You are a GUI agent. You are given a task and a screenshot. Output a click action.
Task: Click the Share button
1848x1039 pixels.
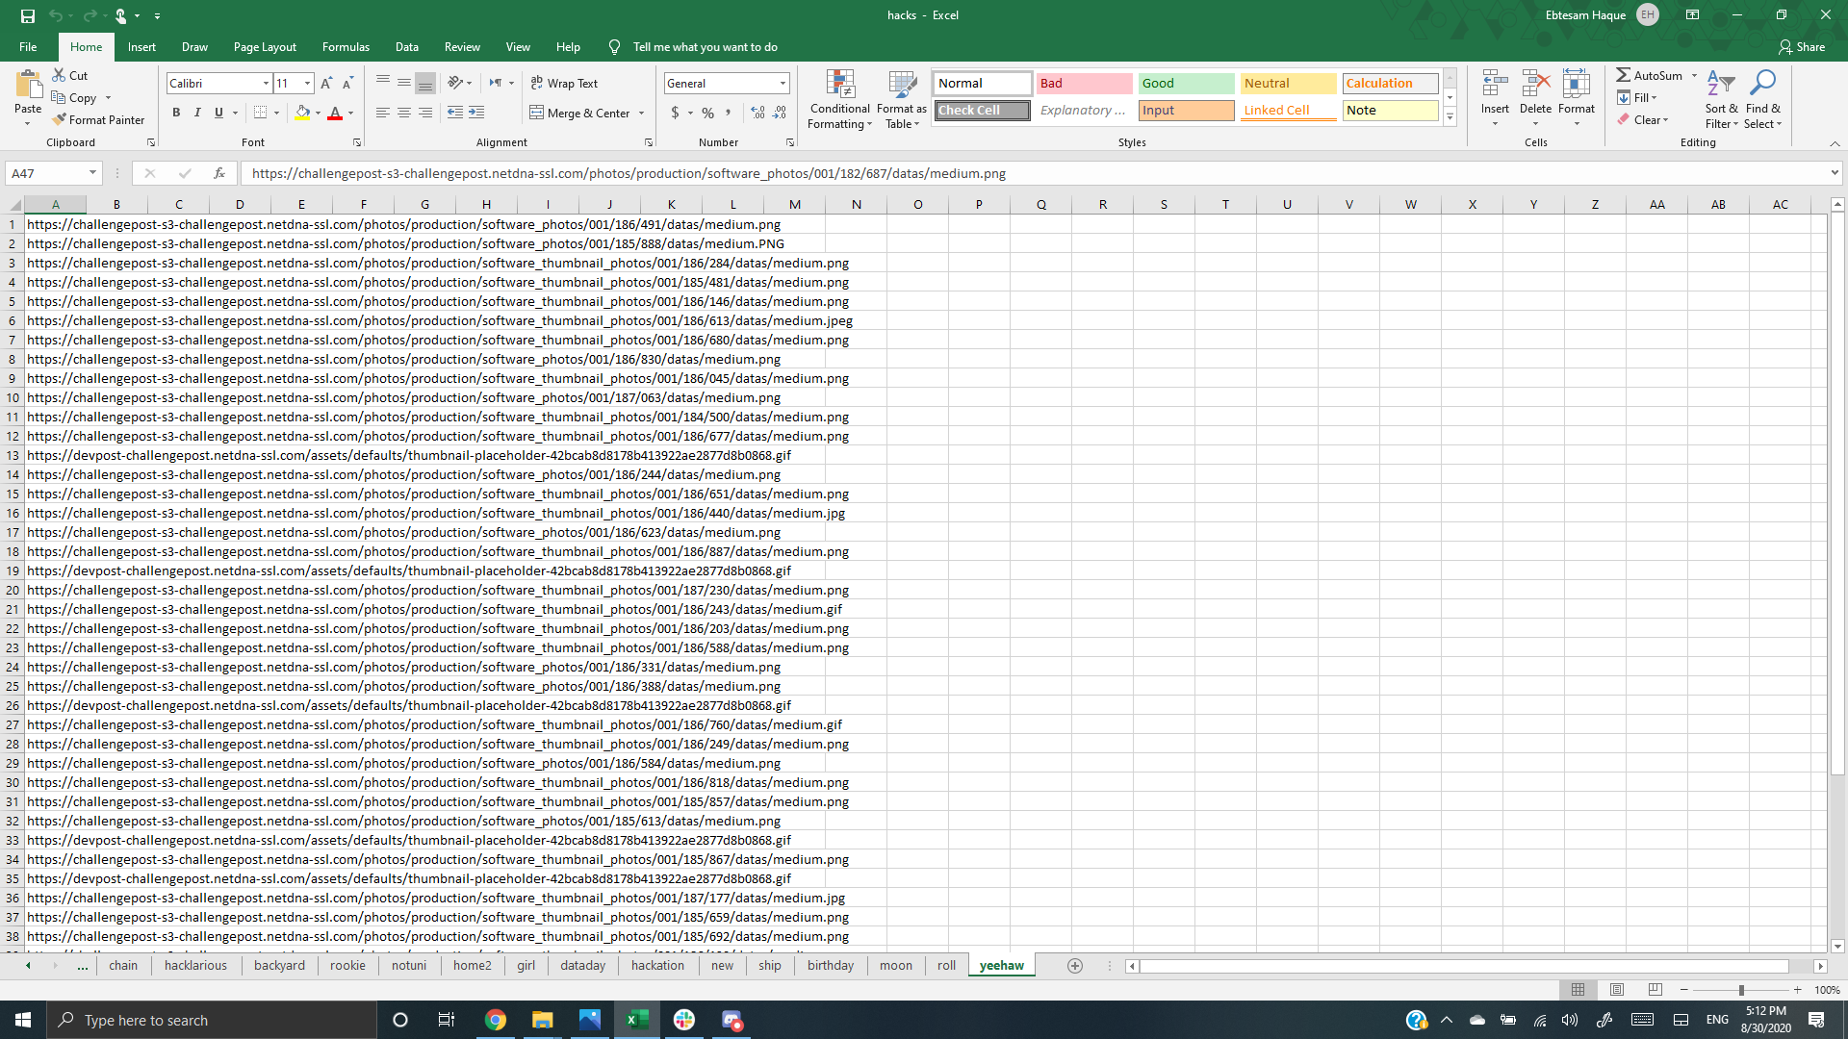pos(1801,47)
